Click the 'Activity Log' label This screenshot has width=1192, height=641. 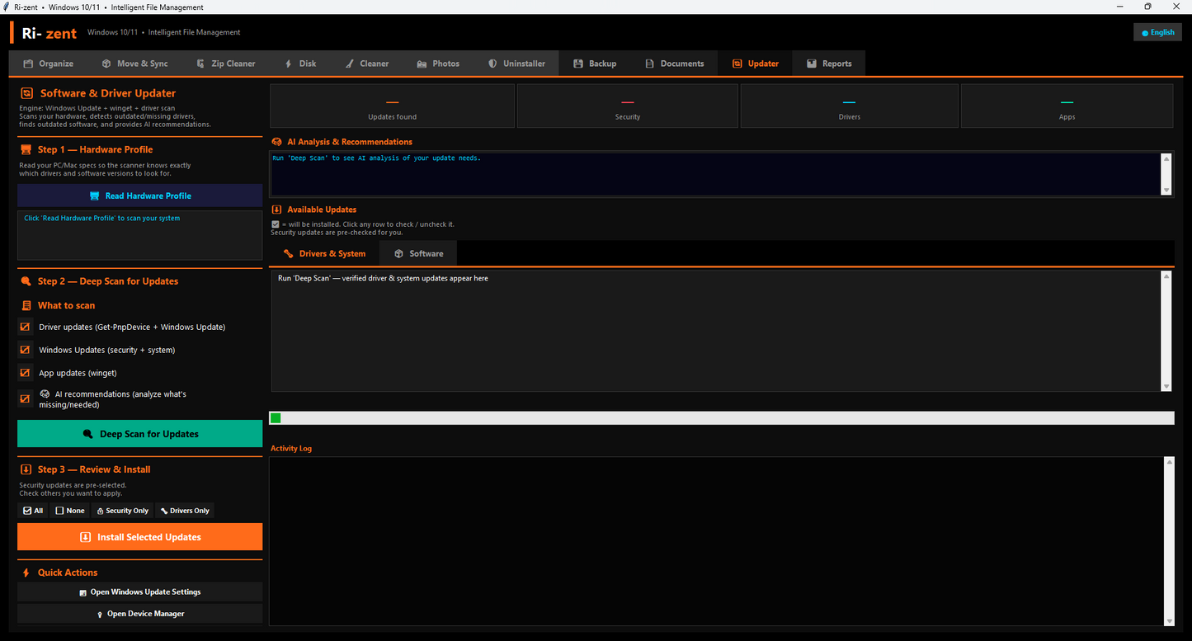coord(291,449)
